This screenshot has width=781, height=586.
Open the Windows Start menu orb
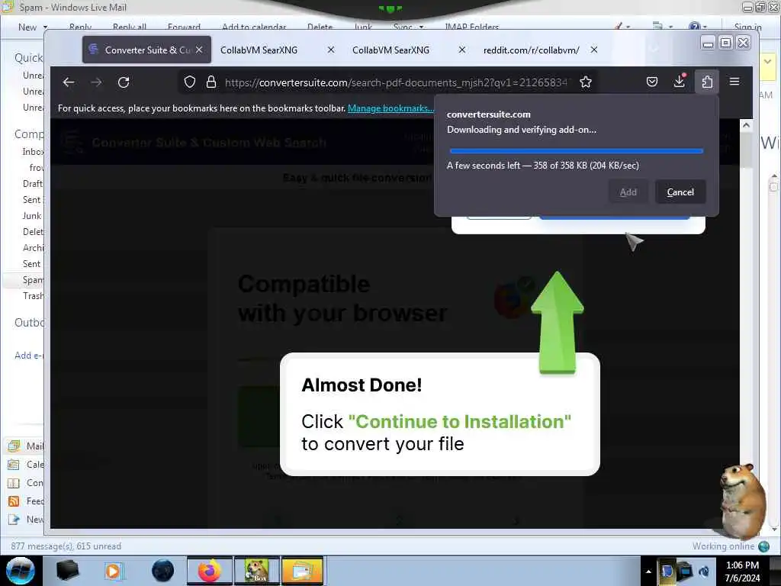tap(20, 571)
